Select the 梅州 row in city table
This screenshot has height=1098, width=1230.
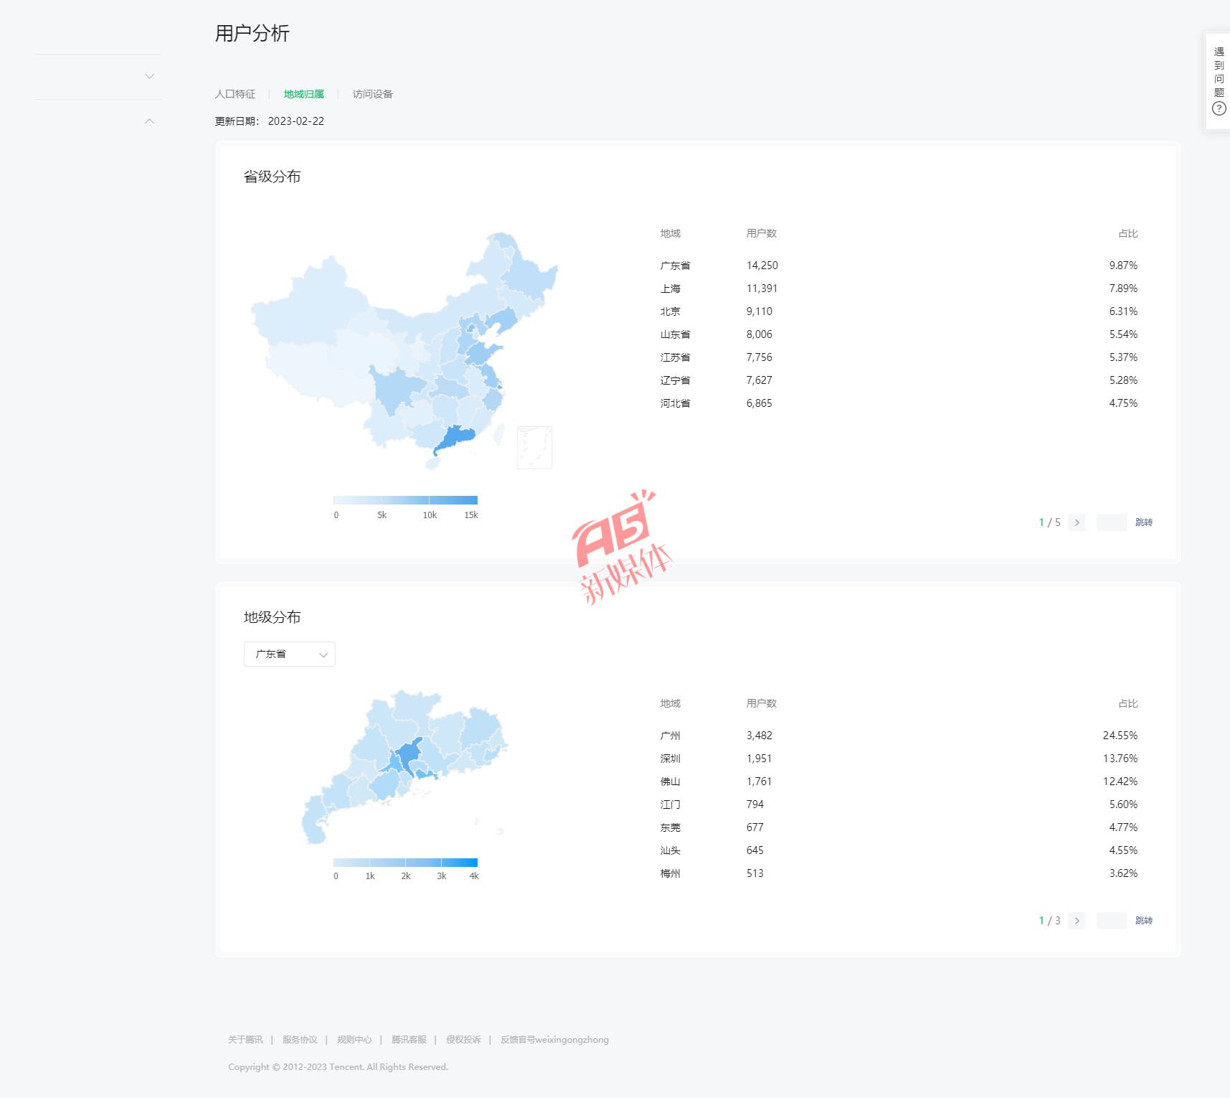(899, 873)
